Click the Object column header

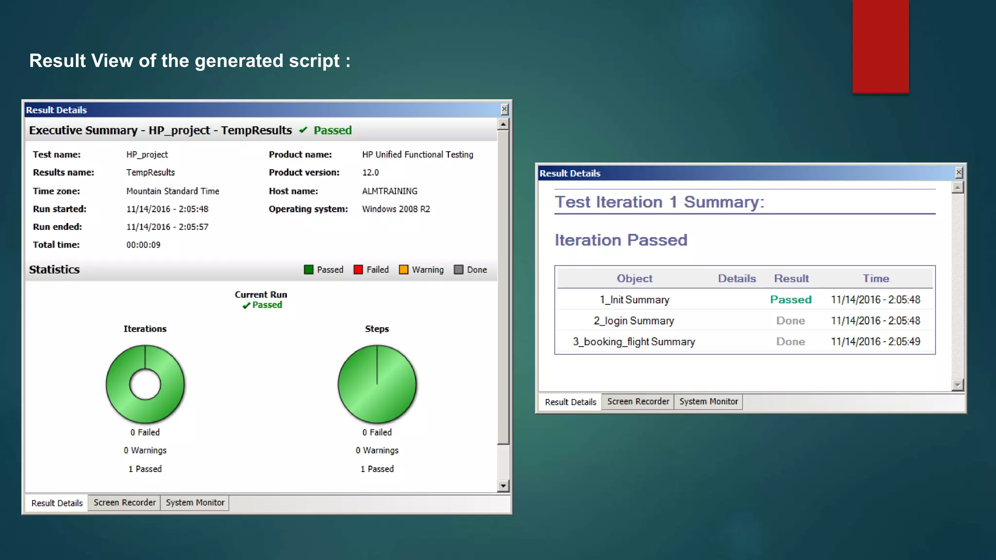635,279
